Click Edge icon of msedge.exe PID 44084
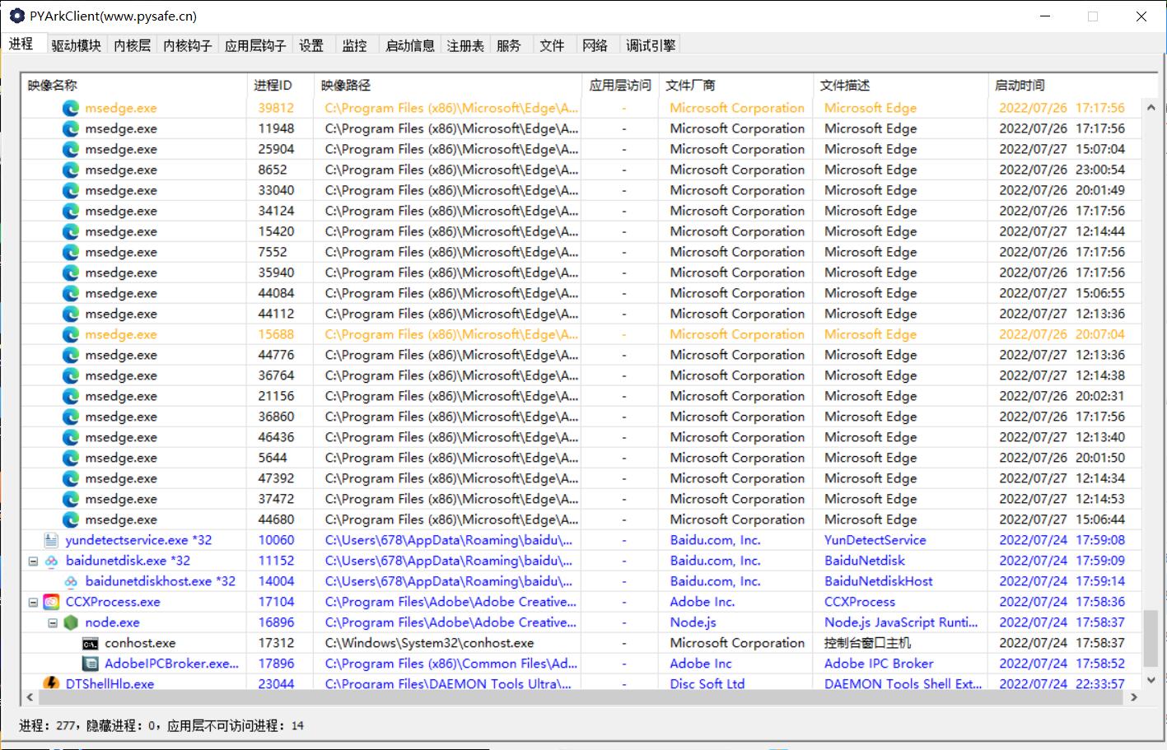This screenshot has height=750, width=1167. [x=71, y=293]
